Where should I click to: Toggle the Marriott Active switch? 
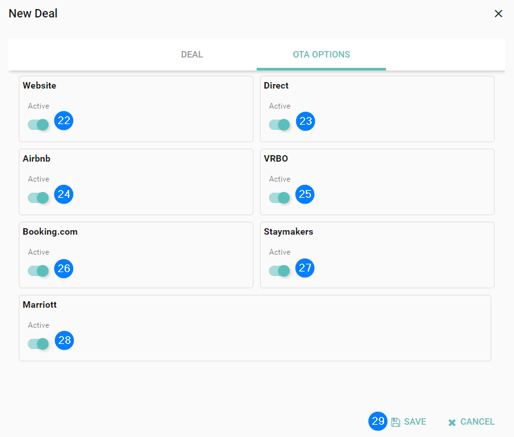tap(38, 344)
